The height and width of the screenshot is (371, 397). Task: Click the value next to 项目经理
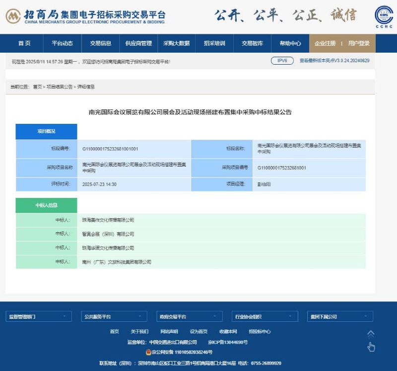[264, 185]
